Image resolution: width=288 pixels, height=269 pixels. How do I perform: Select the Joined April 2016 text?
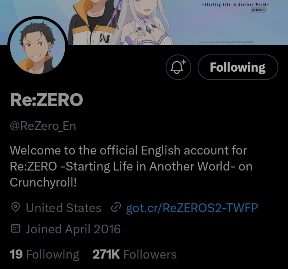coord(73,229)
